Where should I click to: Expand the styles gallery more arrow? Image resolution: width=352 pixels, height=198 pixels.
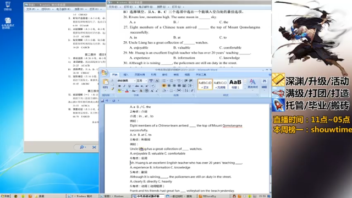[245, 88]
